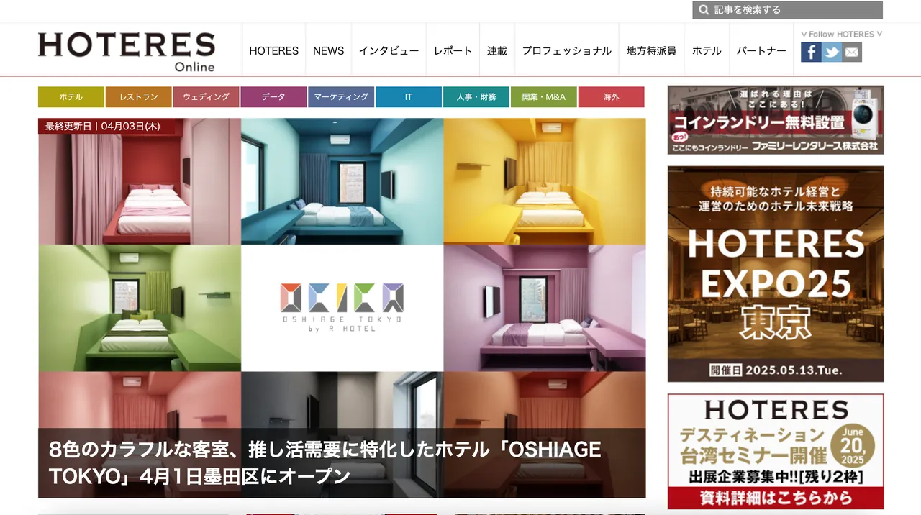Select the 開業・M&A category tab
This screenshot has height=515, width=921.
click(543, 96)
